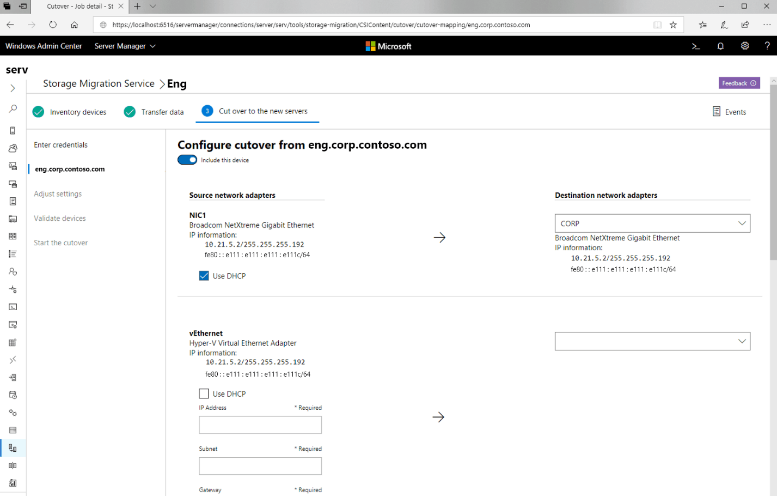The width and height of the screenshot is (777, 496).
Task: Open the browser more options menu
Action: (767, 25)
